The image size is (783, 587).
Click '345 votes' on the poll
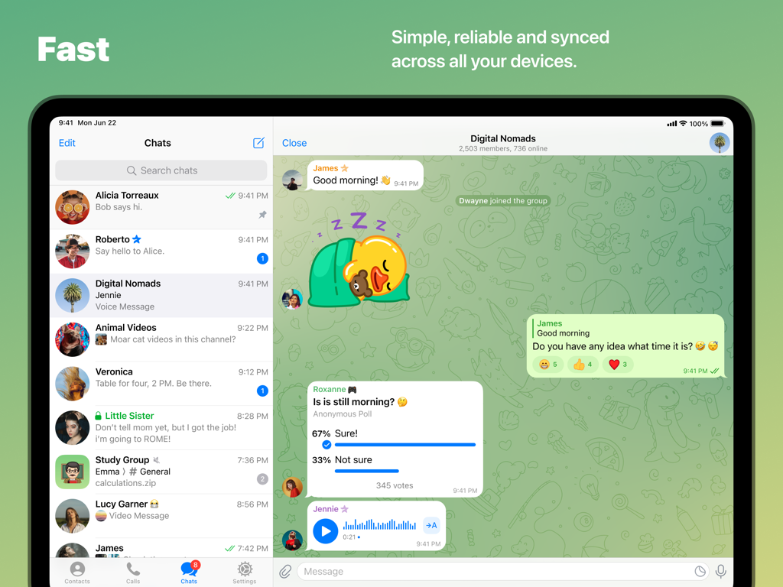395,485
